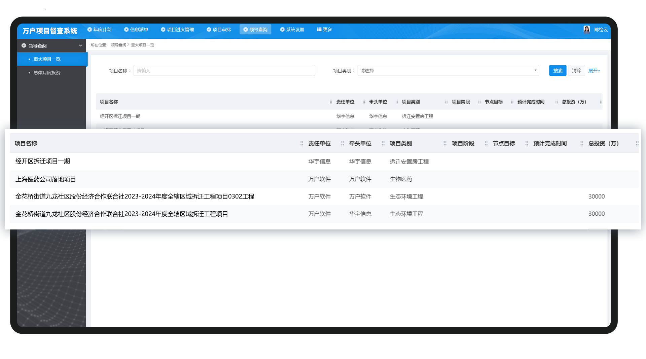646x359 pixels.
Task: Click the drag handle before 总投资（万） column
Action: click(x=582, y=144)
